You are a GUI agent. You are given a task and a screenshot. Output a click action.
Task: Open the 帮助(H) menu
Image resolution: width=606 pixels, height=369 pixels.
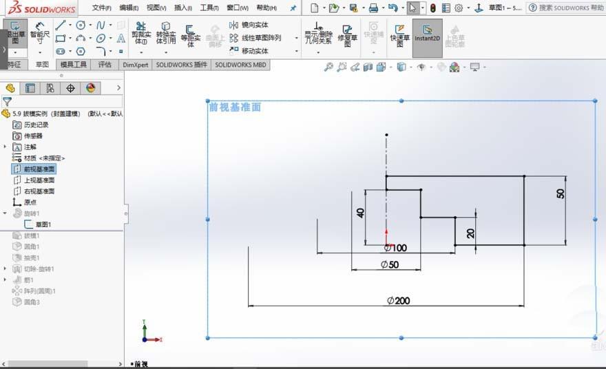(267, 8)
